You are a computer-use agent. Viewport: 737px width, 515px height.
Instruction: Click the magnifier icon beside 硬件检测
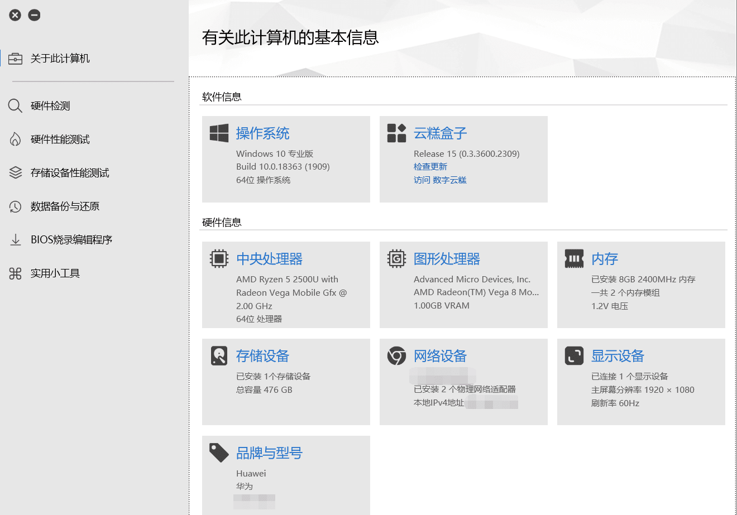click(15, 105)
